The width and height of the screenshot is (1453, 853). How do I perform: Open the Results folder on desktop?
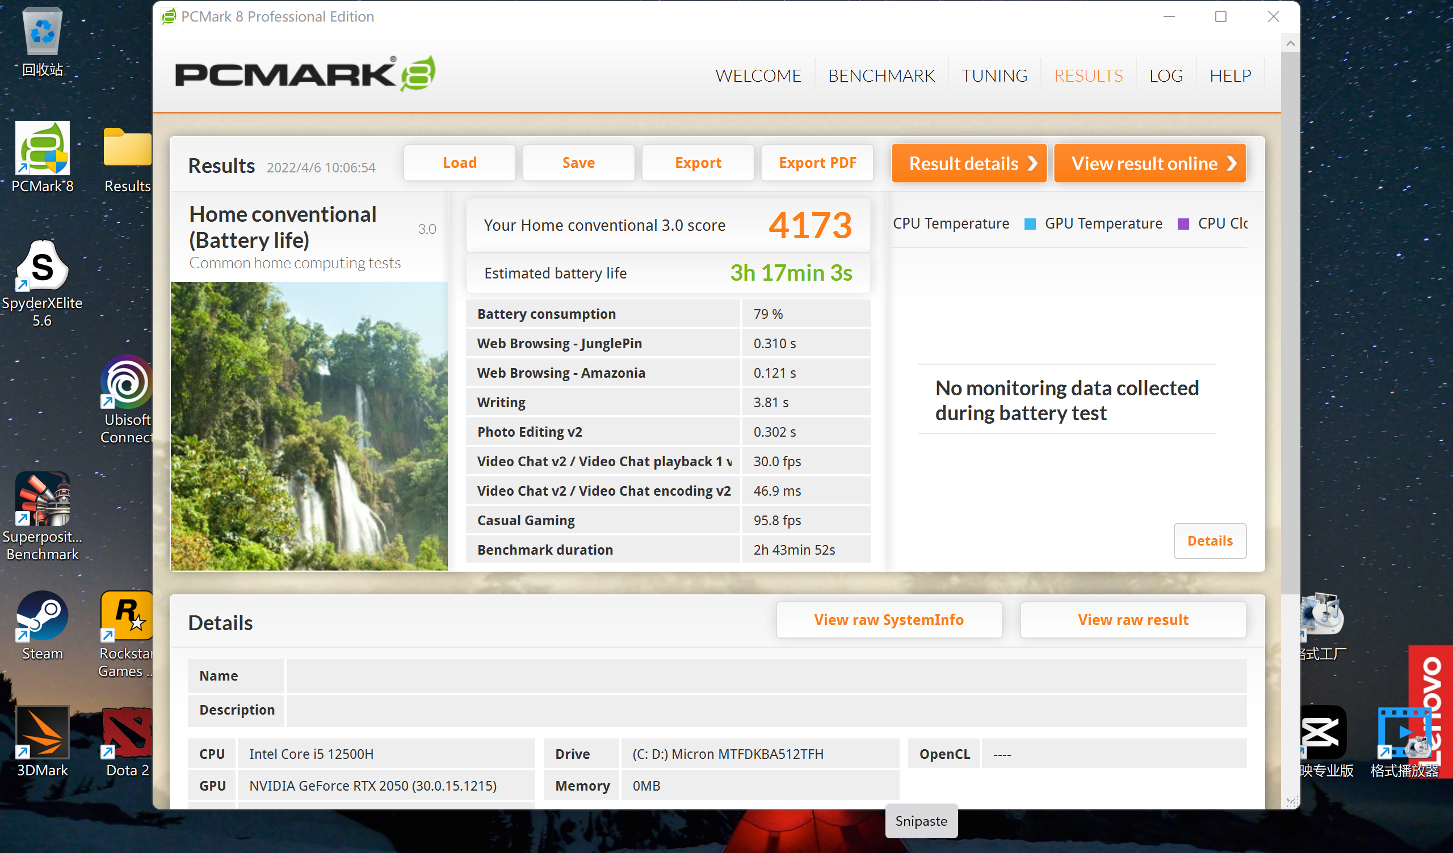127,149
